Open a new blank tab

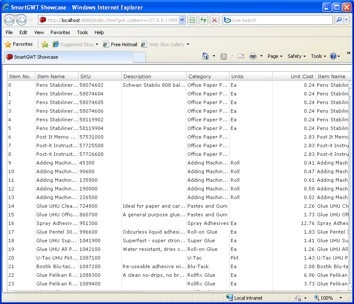coord(139,57)
